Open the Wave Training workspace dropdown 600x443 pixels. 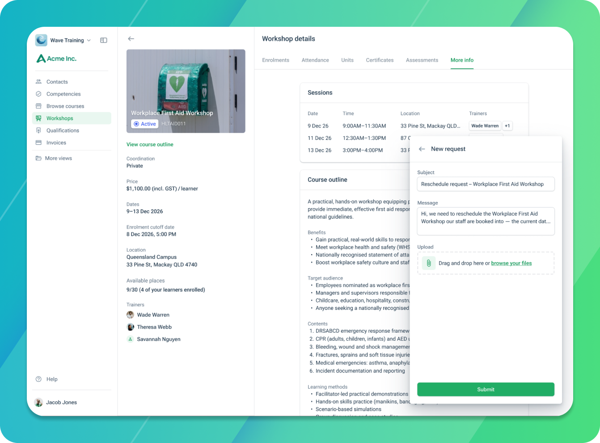click(71, 40)
